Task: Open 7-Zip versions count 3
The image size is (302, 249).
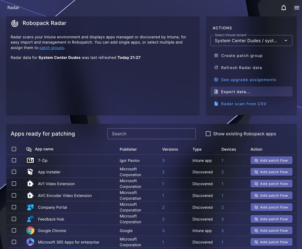Action: coord(163,161)
